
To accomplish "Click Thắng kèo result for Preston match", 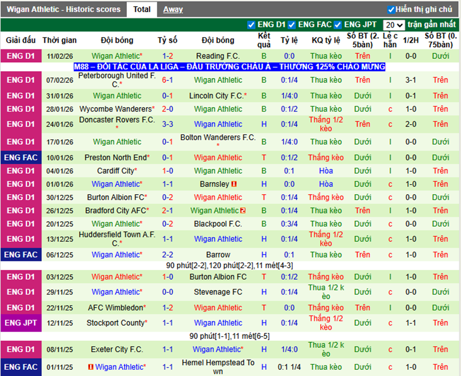I will coord(326,158).
